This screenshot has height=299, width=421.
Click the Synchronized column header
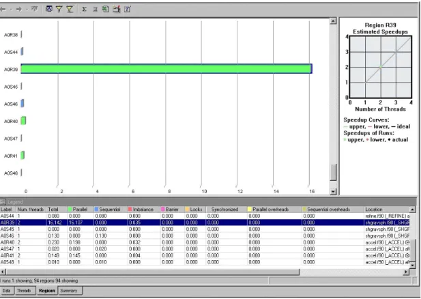(x=227, y=210)
